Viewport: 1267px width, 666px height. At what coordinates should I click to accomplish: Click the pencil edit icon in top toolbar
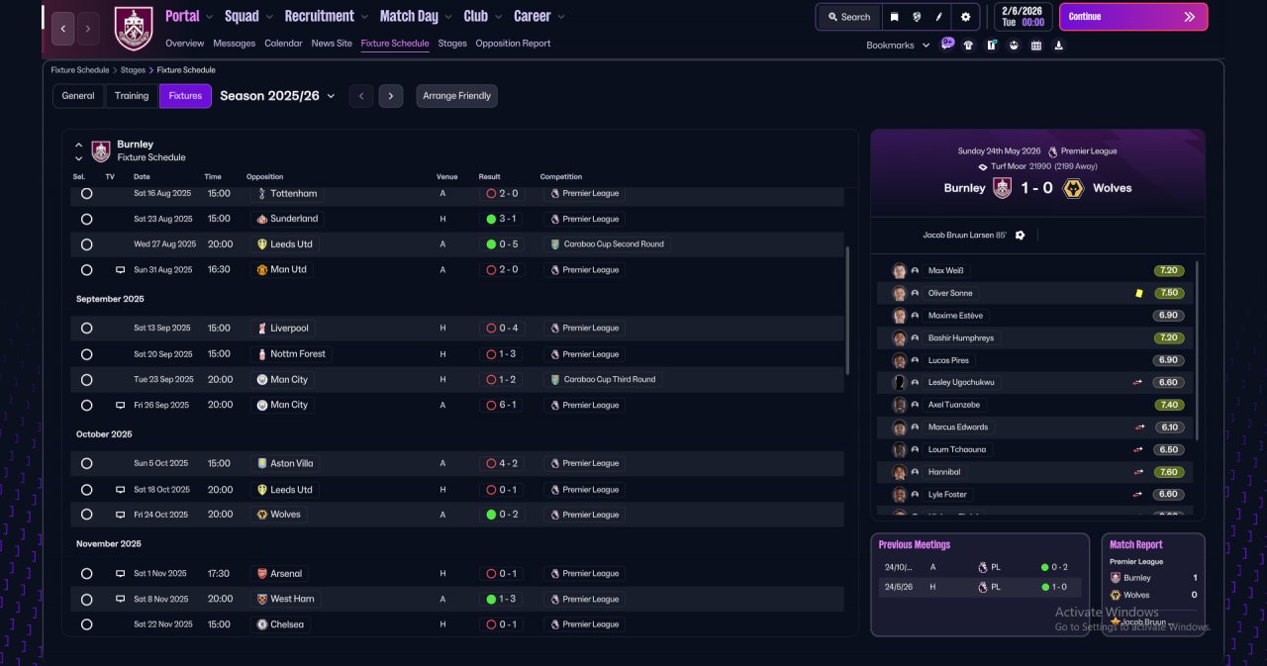point(939,17)
